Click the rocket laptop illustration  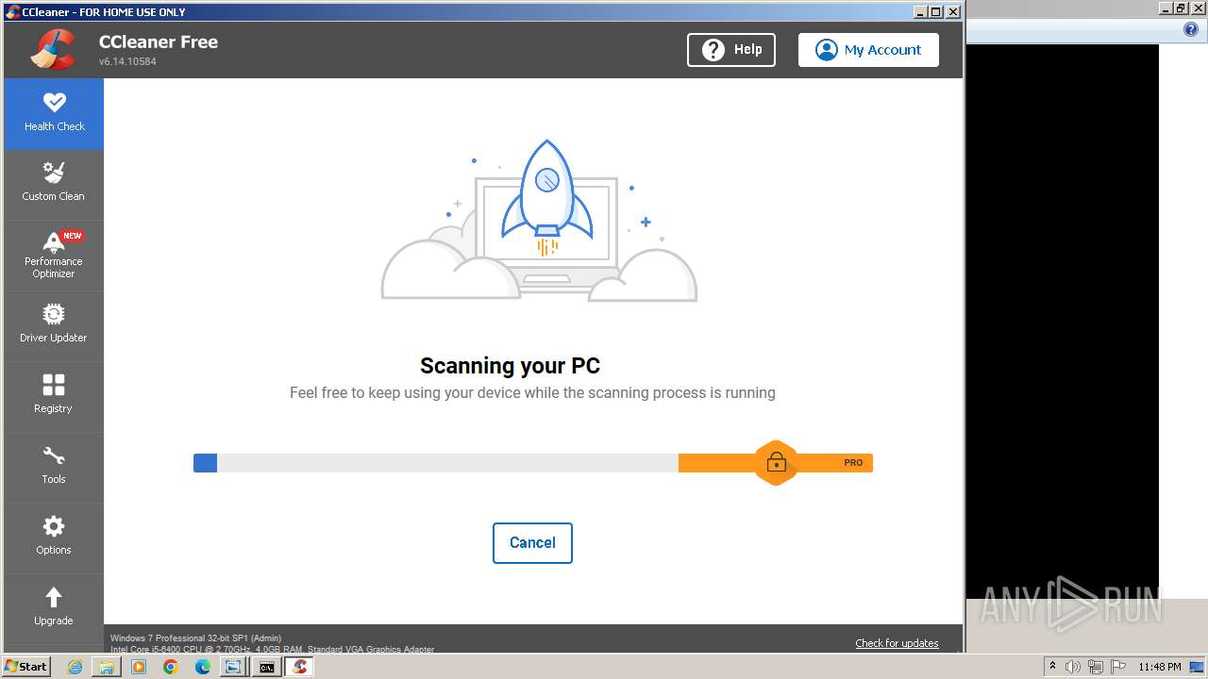[x=539, y=221]
